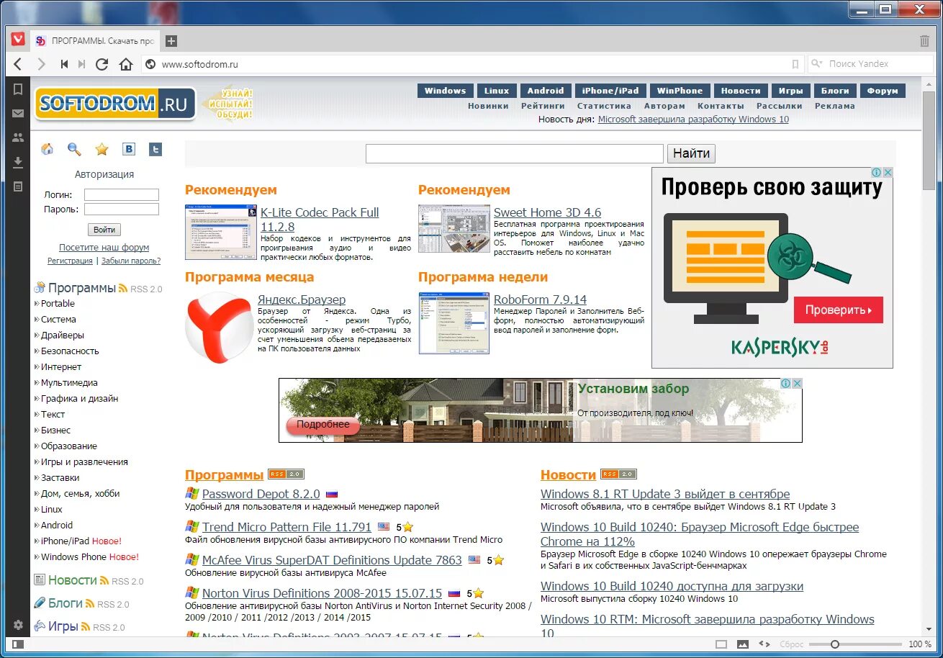Viewport: 943px width, 658px height.
Task: Open page tiling options in status bar
Action: click(721, 644)
